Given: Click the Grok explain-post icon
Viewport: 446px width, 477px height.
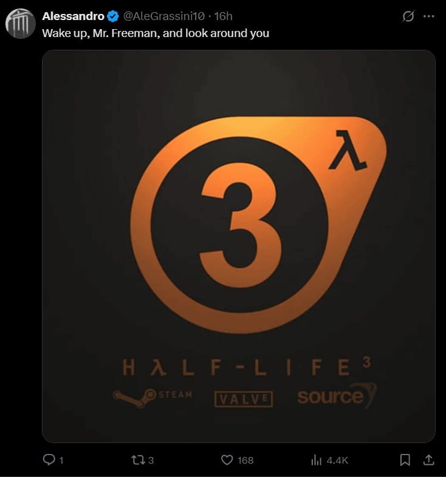Looking at the screenshot, I should click(x=408, y=16).
